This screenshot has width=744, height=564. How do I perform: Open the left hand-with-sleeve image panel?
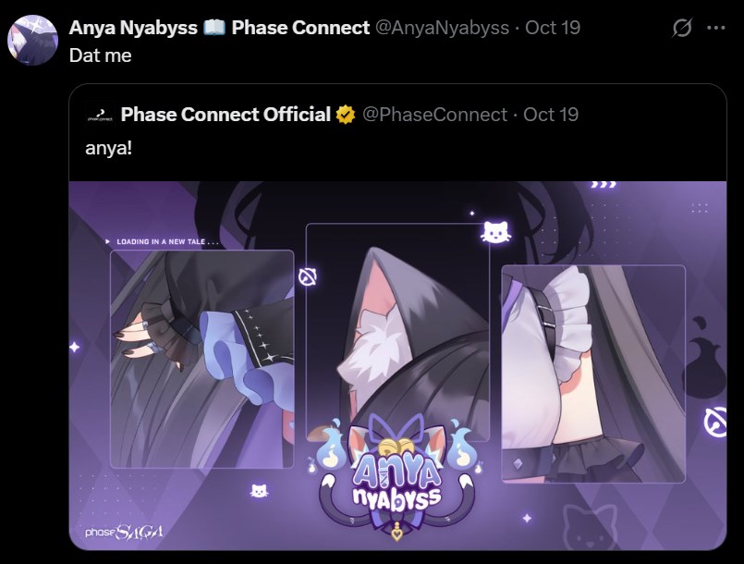(x=202, y=359)
